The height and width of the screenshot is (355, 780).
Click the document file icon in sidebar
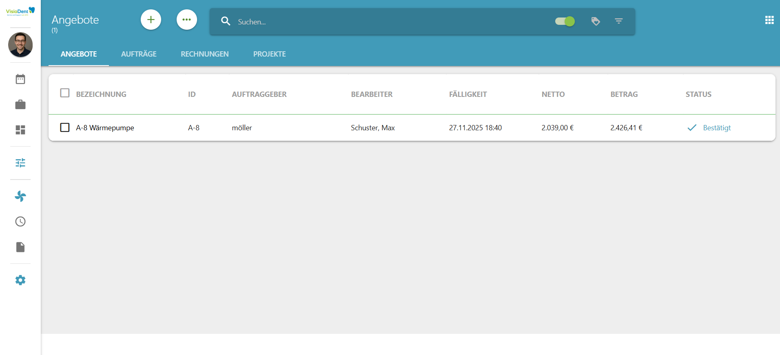click(x=20, y=247)
